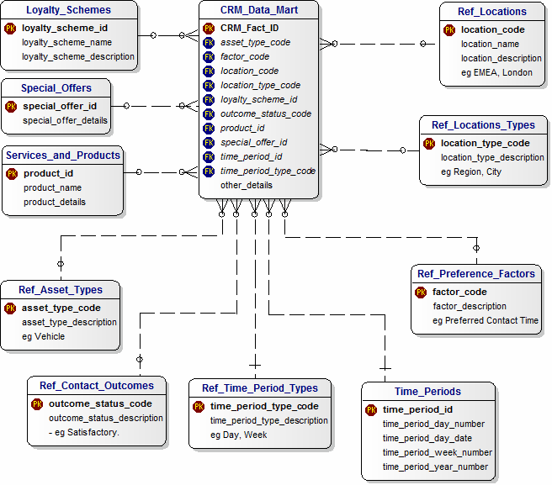Click the '- eg Satisfactory.' note
Screen dimensions: 552x485
(84, 433)
